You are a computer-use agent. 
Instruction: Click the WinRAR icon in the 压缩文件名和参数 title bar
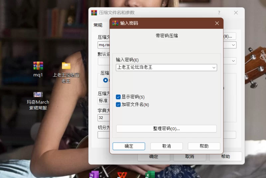pyautogui.click(x=94, y=13)
